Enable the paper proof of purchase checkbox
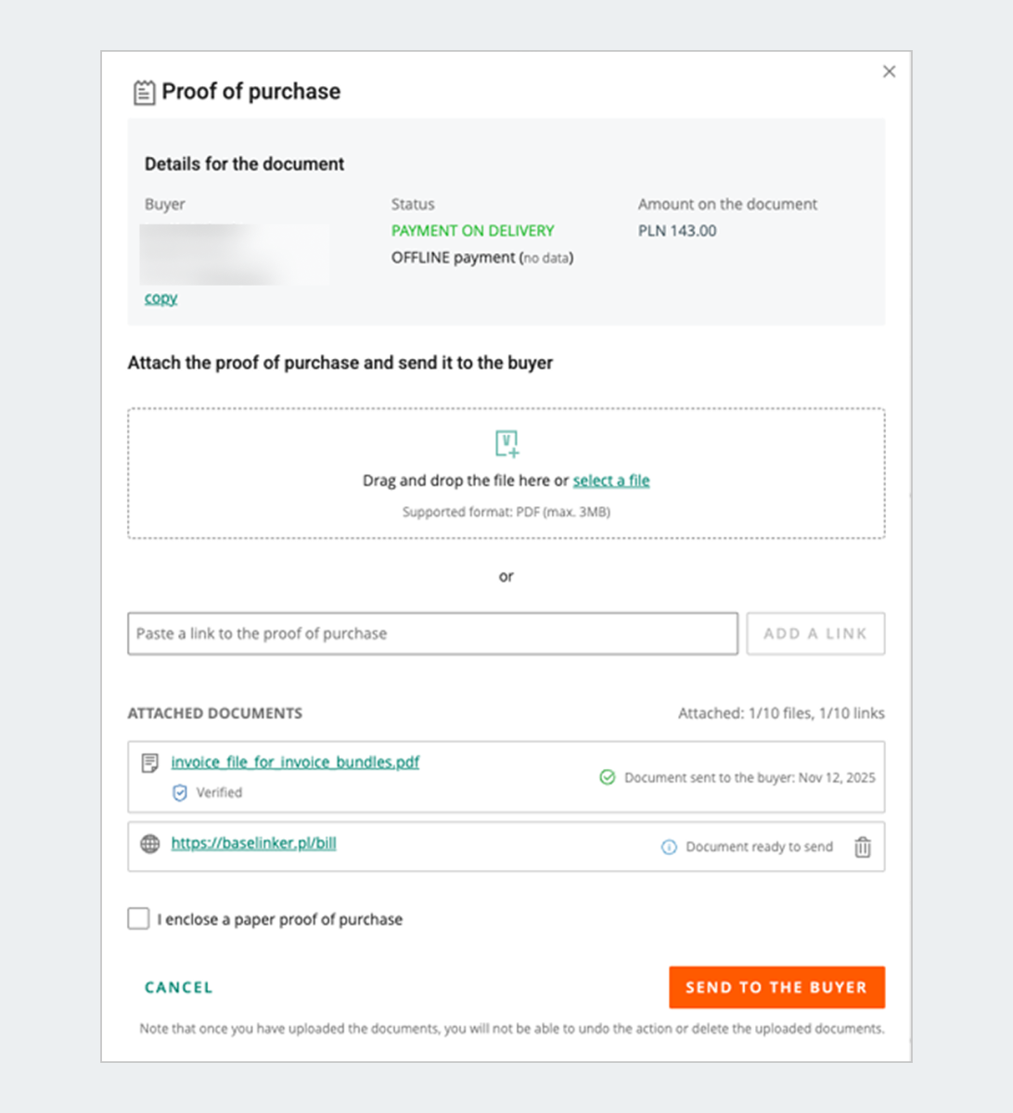The height and width of the screenshot is (1113, 1013). [x=137, y=918]
